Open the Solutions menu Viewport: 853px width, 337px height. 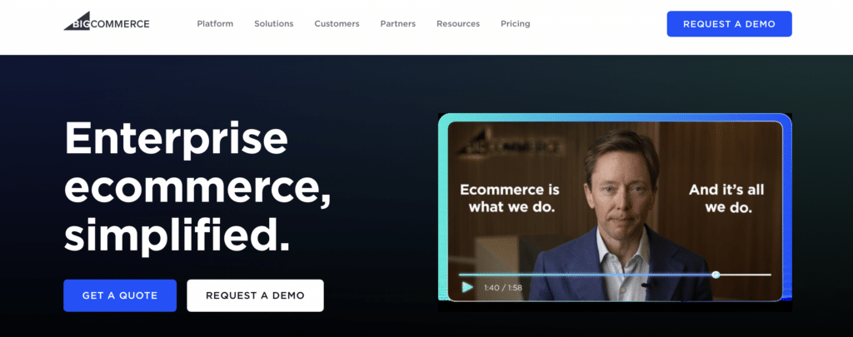pos(273,24)
